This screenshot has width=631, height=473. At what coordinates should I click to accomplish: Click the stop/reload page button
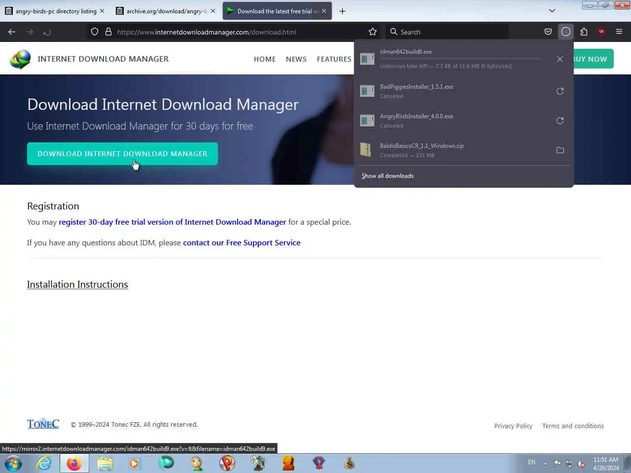point(47,32)
